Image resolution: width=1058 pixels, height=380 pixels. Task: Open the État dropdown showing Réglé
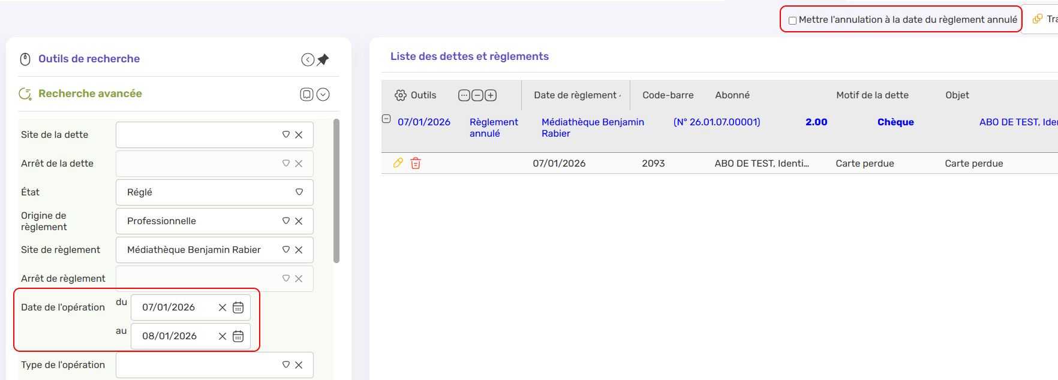[299, 192]
